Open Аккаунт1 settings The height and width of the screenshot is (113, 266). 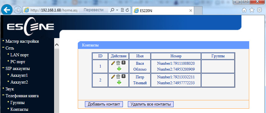[x=19, y=75]
